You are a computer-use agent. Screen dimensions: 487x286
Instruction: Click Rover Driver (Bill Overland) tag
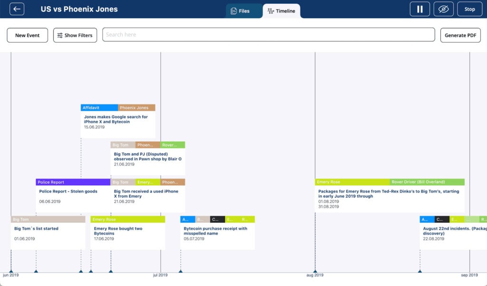[x=427, y=182]
